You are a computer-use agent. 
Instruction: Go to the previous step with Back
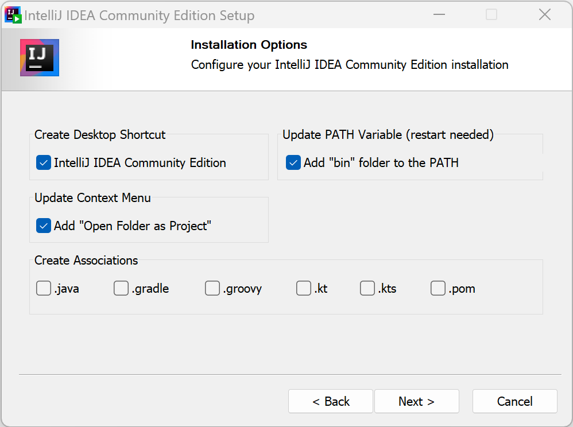coord(331,401)
